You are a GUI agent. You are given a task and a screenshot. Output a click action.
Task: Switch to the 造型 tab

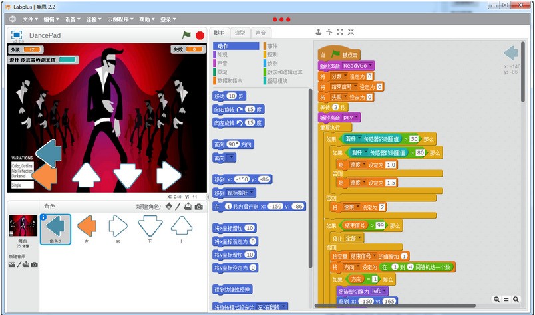pos(240,33)
